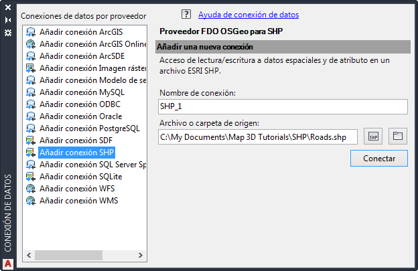Open the Ayuda de conexión de datos link
This screenshot has width=418, height=271.
point(249,14)
